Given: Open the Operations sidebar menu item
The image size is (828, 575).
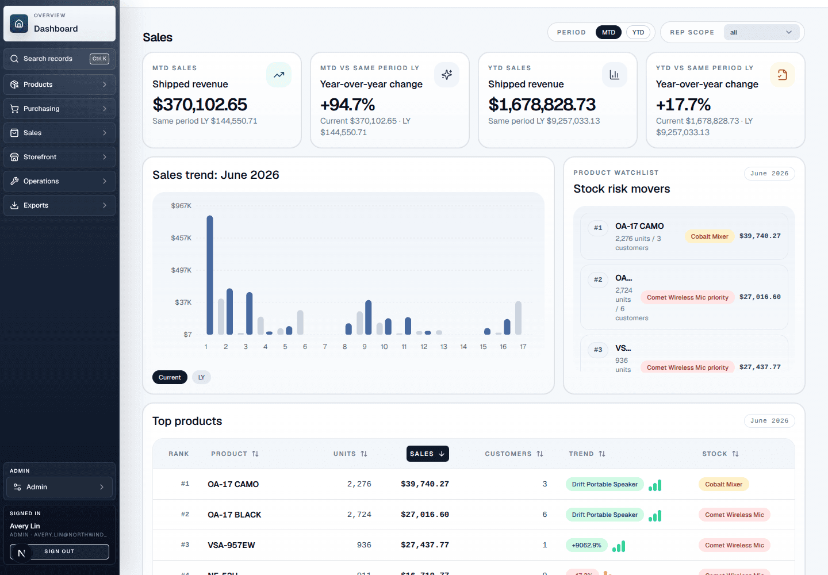Looking at the screenshot, I should 60,181.
